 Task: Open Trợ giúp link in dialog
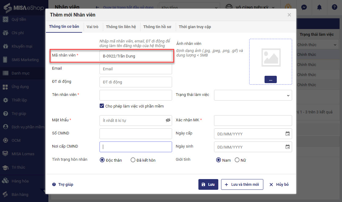point(63,184)
